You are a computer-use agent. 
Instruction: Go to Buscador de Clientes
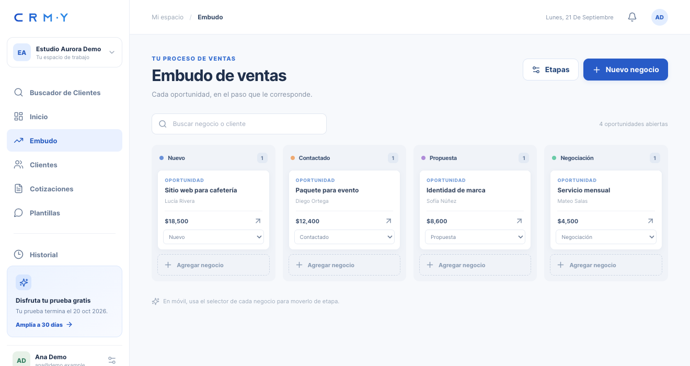coord(64,93)
